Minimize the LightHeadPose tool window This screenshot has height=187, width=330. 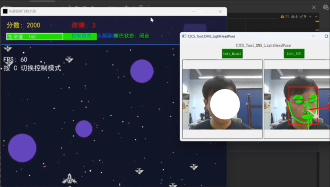click(x=313, y=36)
